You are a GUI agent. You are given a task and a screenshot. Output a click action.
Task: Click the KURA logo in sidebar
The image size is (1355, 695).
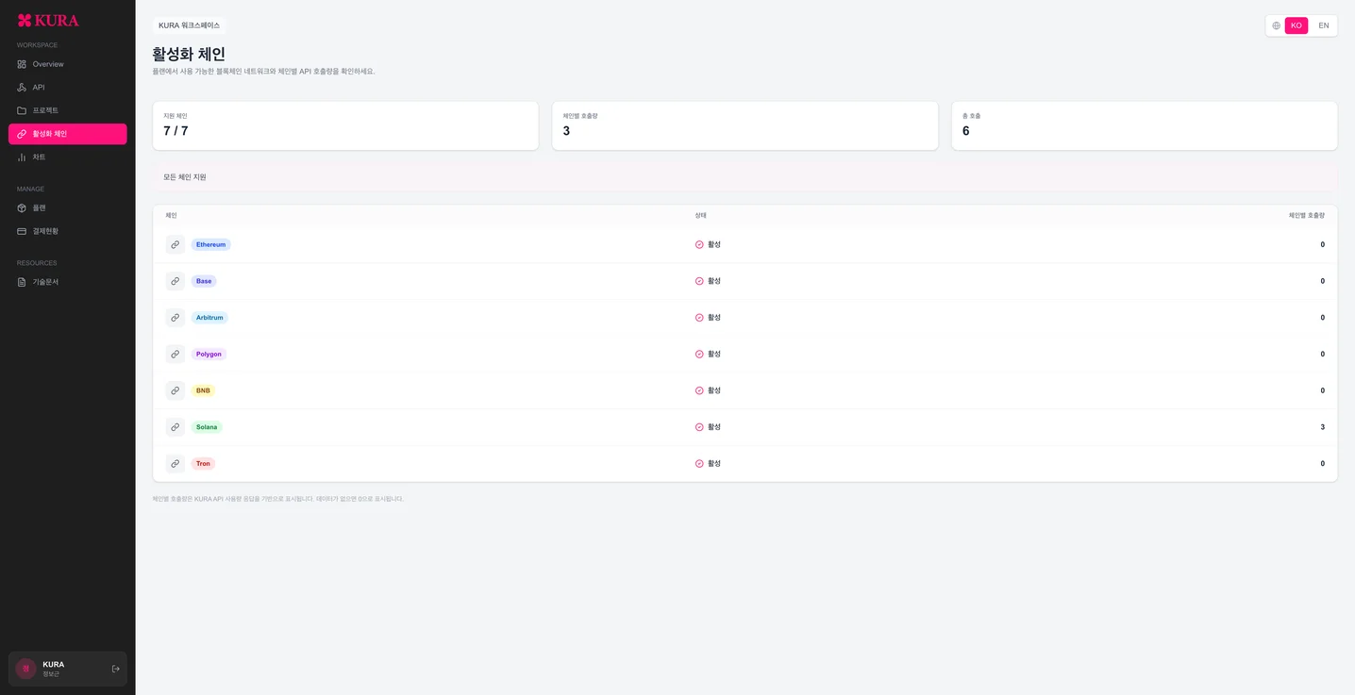[48, 21]
